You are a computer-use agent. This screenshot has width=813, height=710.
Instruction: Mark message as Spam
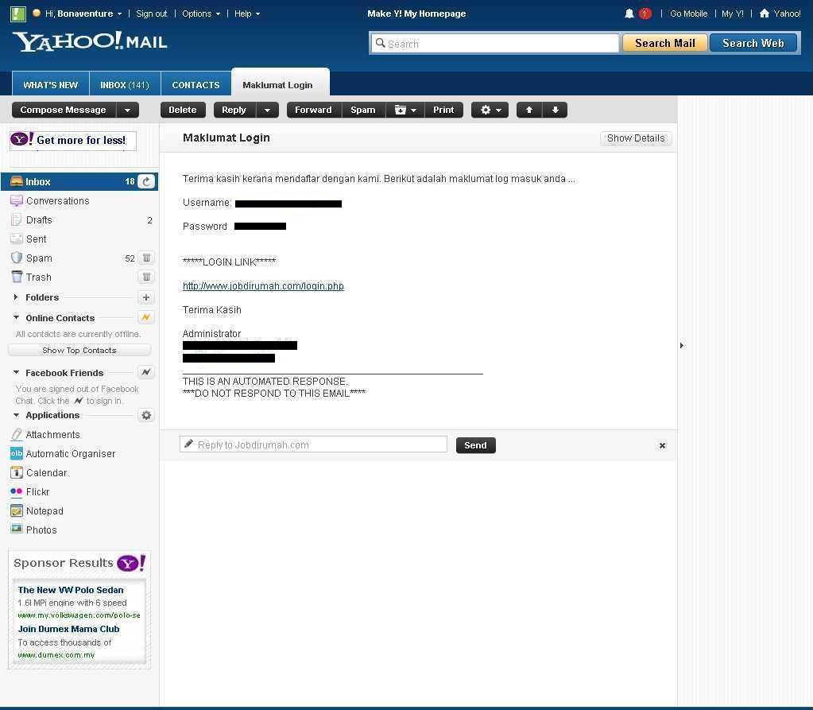[363, 110]
